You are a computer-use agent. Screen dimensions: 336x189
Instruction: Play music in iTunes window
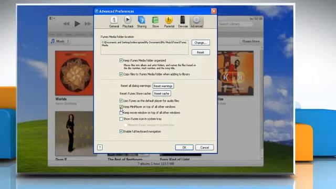click(x=77, y=24)
